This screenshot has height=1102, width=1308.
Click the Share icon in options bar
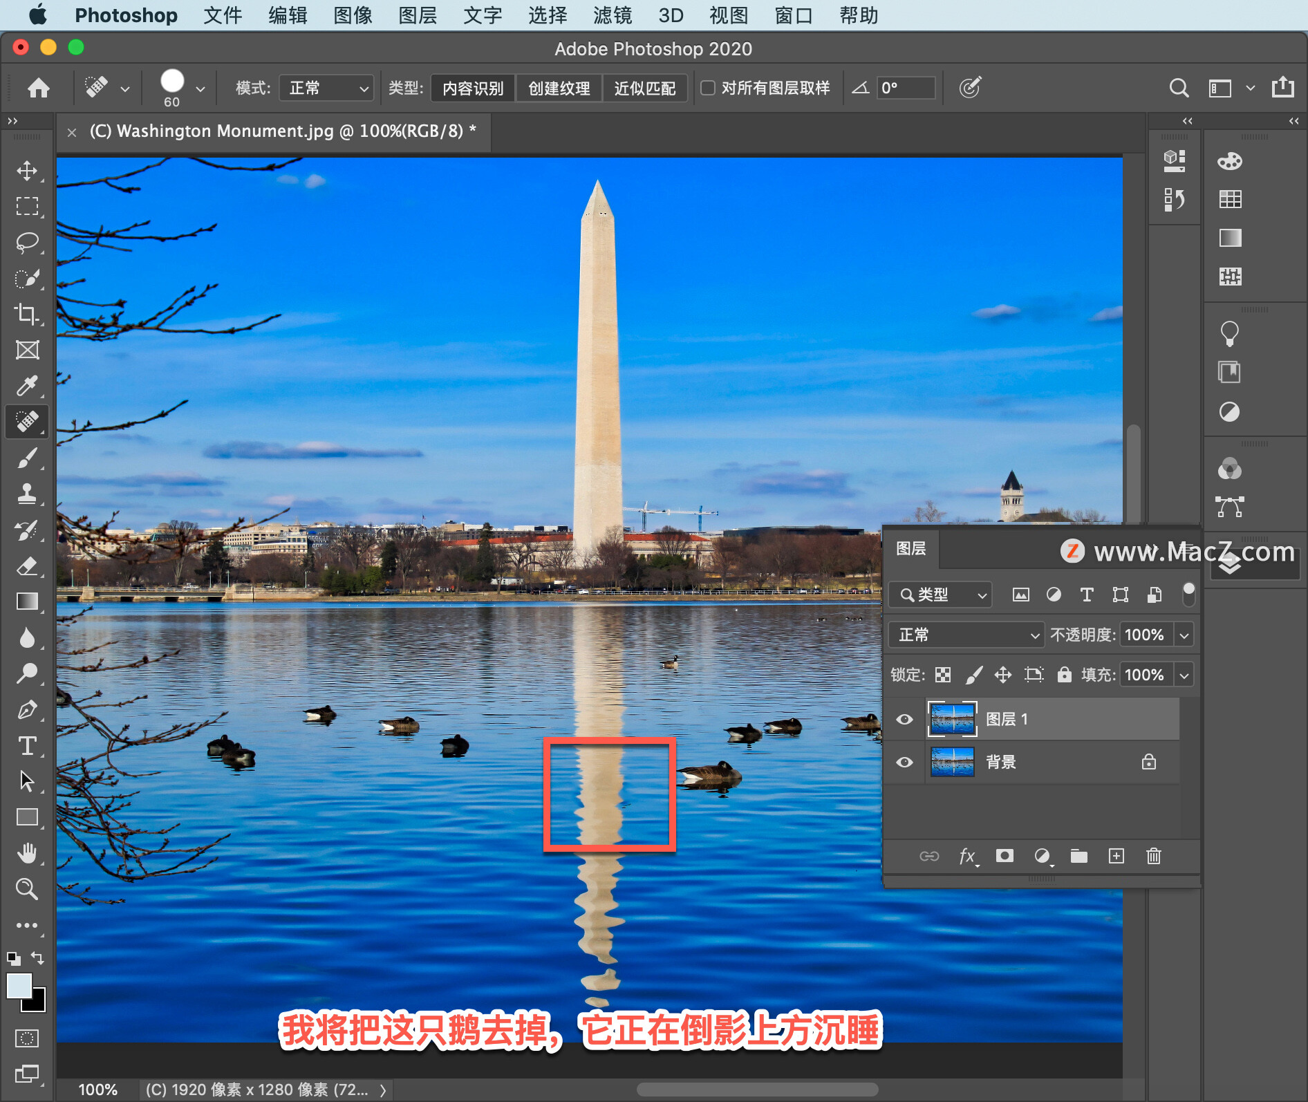coord(1283,87)
